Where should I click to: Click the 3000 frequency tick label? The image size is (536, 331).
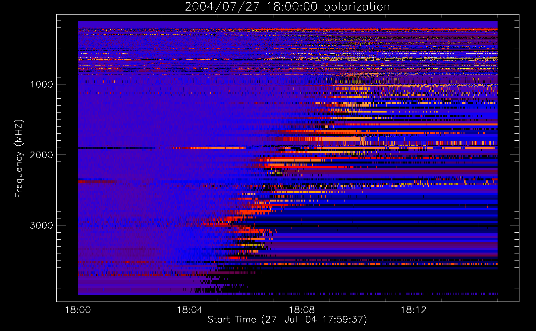(x=41, y=225)
